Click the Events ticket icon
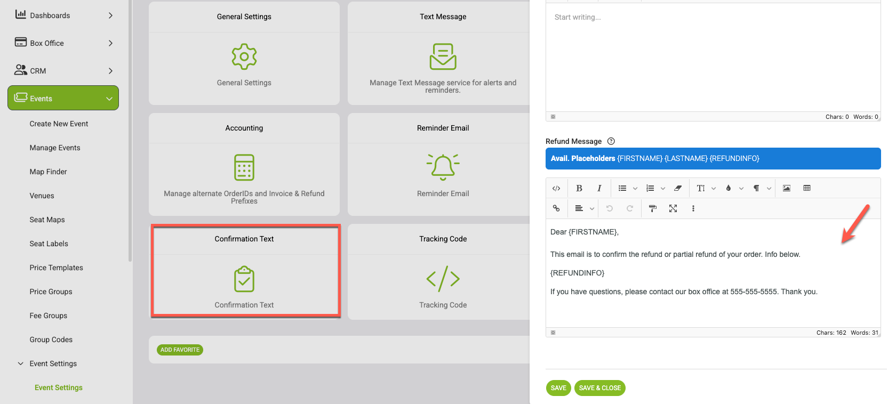Screen dimensions: 896x404 (x=21, y=97)
